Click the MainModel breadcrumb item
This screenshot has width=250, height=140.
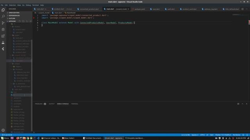70,13
